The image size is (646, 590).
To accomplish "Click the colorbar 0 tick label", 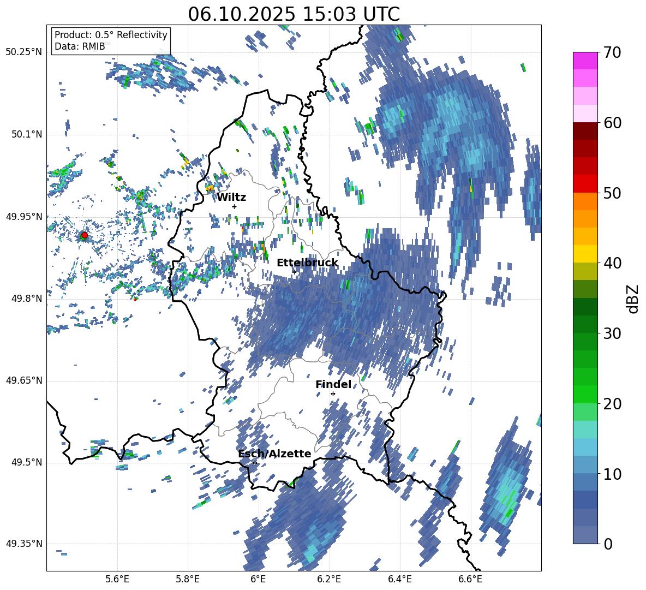I will pyautogui.click(x=608, y=544).
